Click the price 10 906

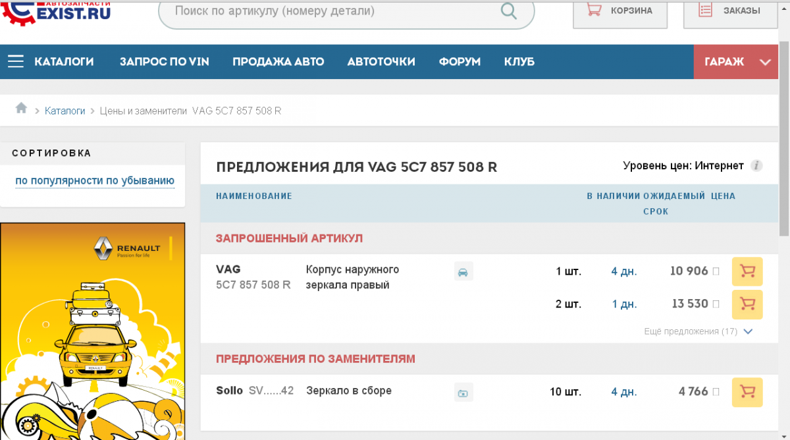[x=689, y=271]
